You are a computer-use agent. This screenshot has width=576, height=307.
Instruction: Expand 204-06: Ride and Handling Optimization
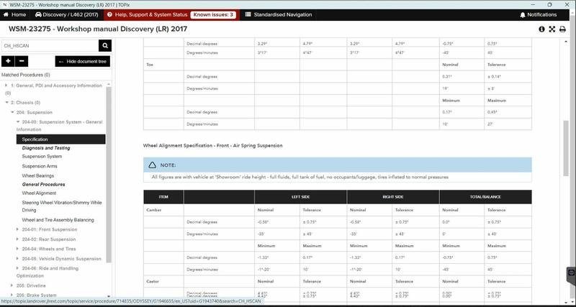coord(17,268)
